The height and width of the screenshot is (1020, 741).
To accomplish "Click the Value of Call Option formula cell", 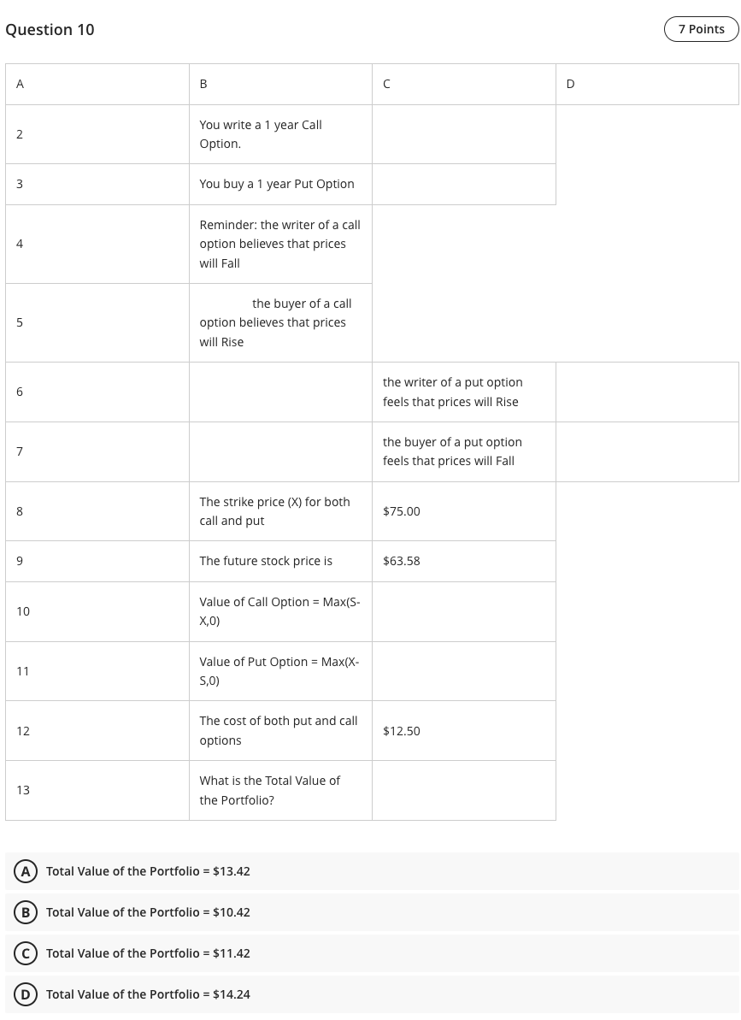I will [280, 611].
